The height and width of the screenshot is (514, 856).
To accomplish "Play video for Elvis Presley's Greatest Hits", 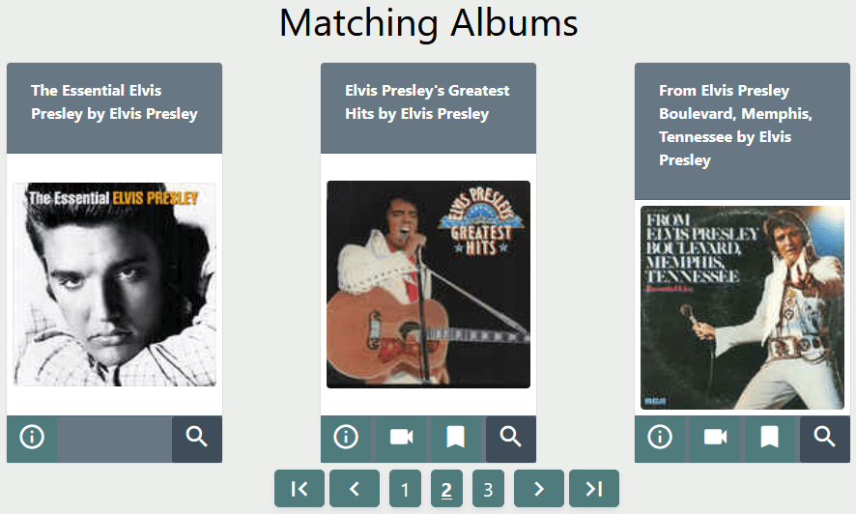I will point(401,438).
